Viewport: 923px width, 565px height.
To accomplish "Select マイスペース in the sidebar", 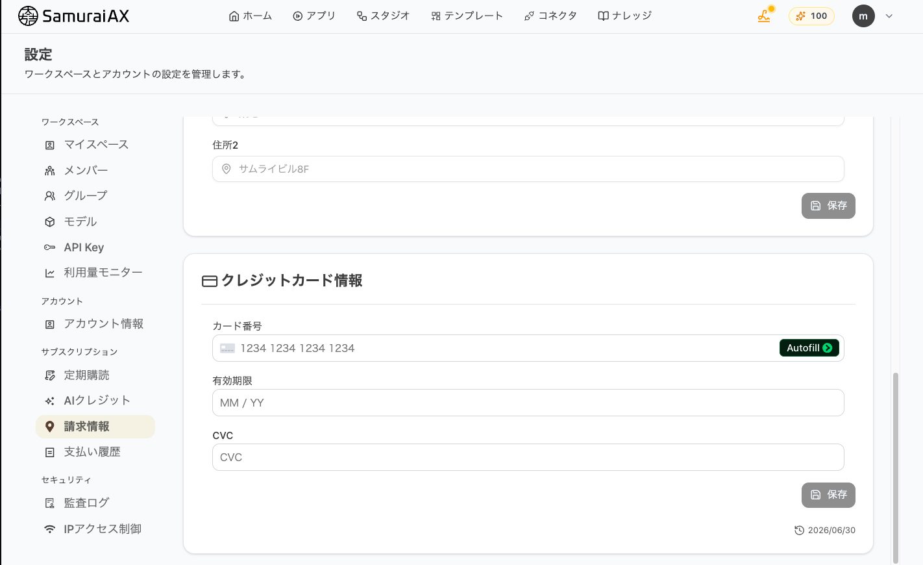I will (95, 145).
